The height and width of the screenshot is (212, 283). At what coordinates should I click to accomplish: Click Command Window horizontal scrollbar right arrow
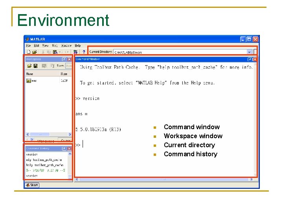coord(251,179)
